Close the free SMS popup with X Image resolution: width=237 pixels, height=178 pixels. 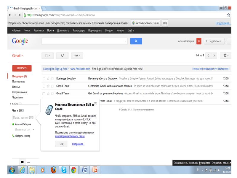point(95,102)
